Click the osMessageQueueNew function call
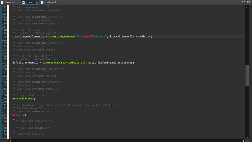 tap(62, 36)
